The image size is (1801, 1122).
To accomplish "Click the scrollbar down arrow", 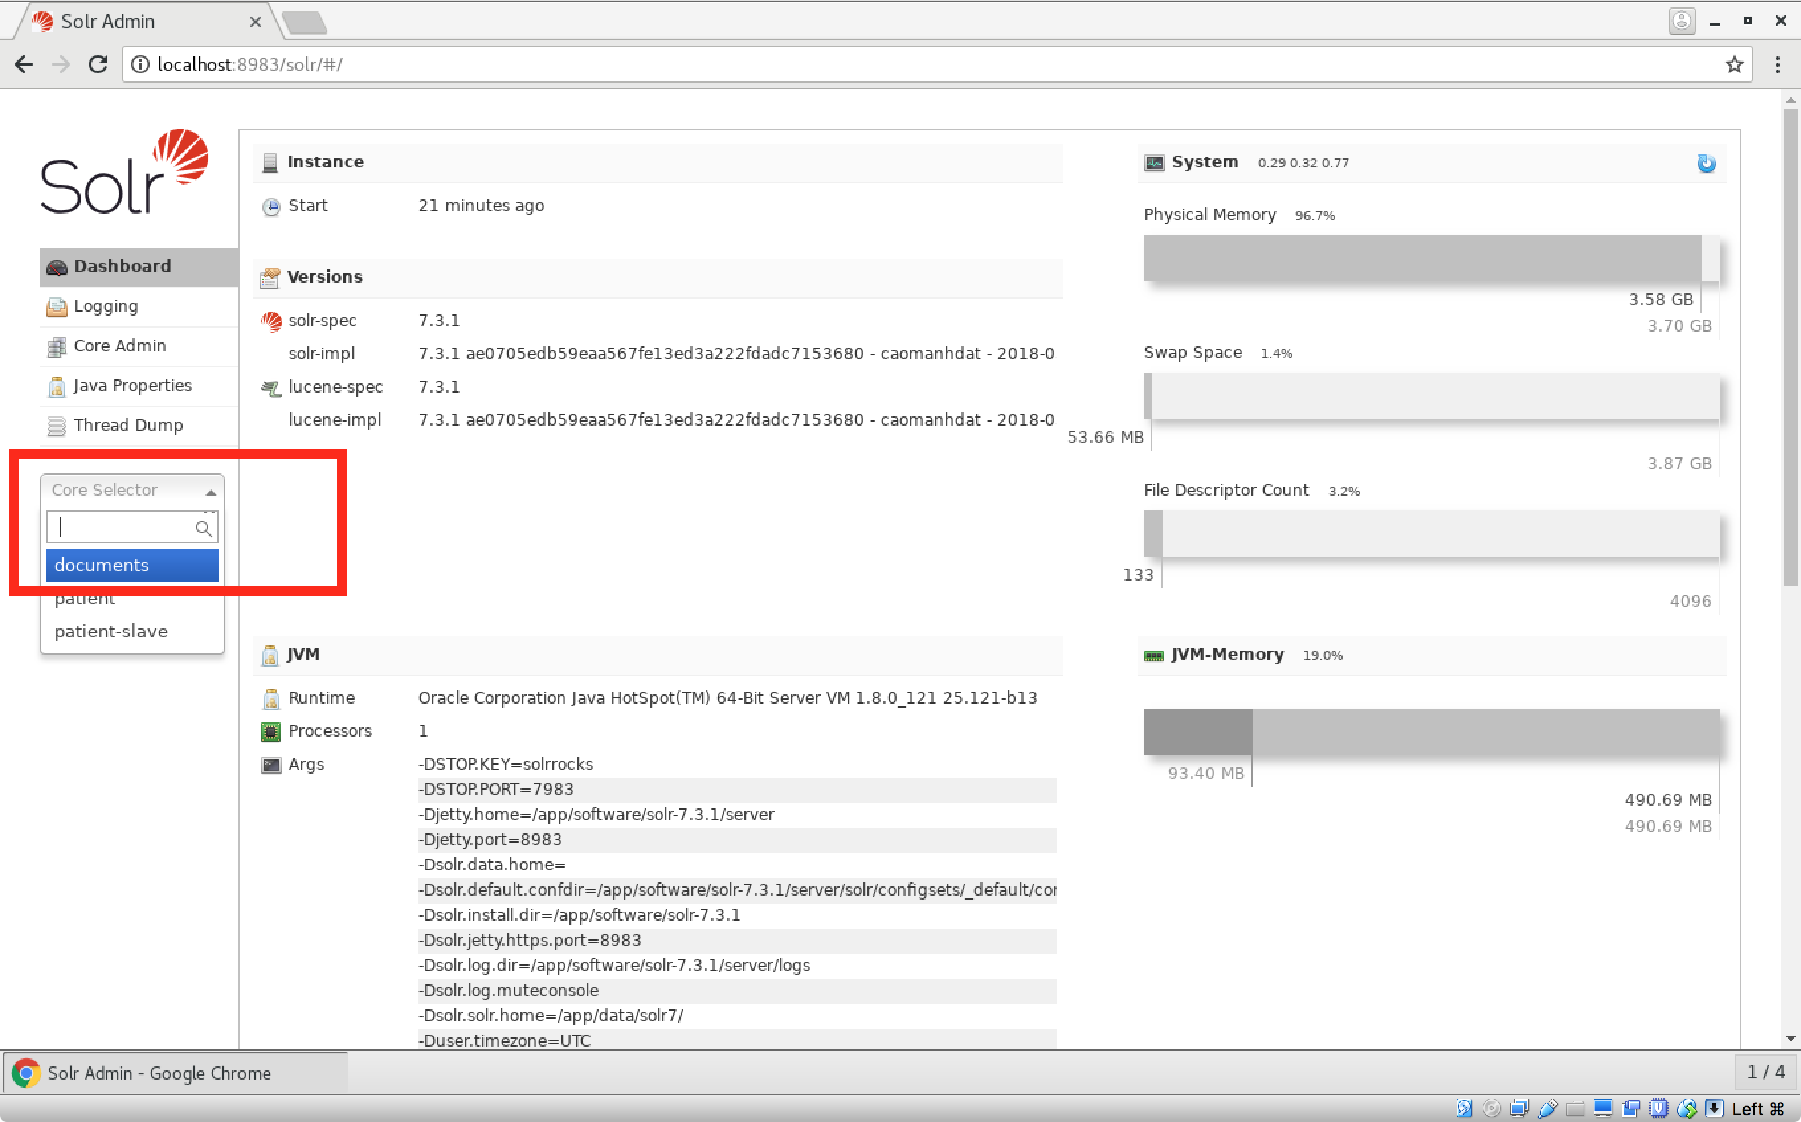I will (1790, 1038).
